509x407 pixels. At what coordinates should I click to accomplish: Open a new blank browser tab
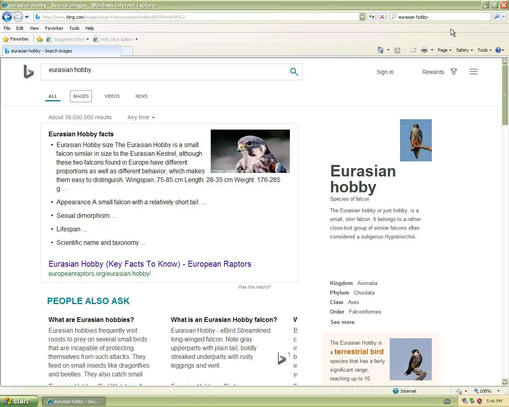tap(127, 51)
